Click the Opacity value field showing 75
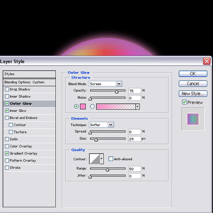 135,91
